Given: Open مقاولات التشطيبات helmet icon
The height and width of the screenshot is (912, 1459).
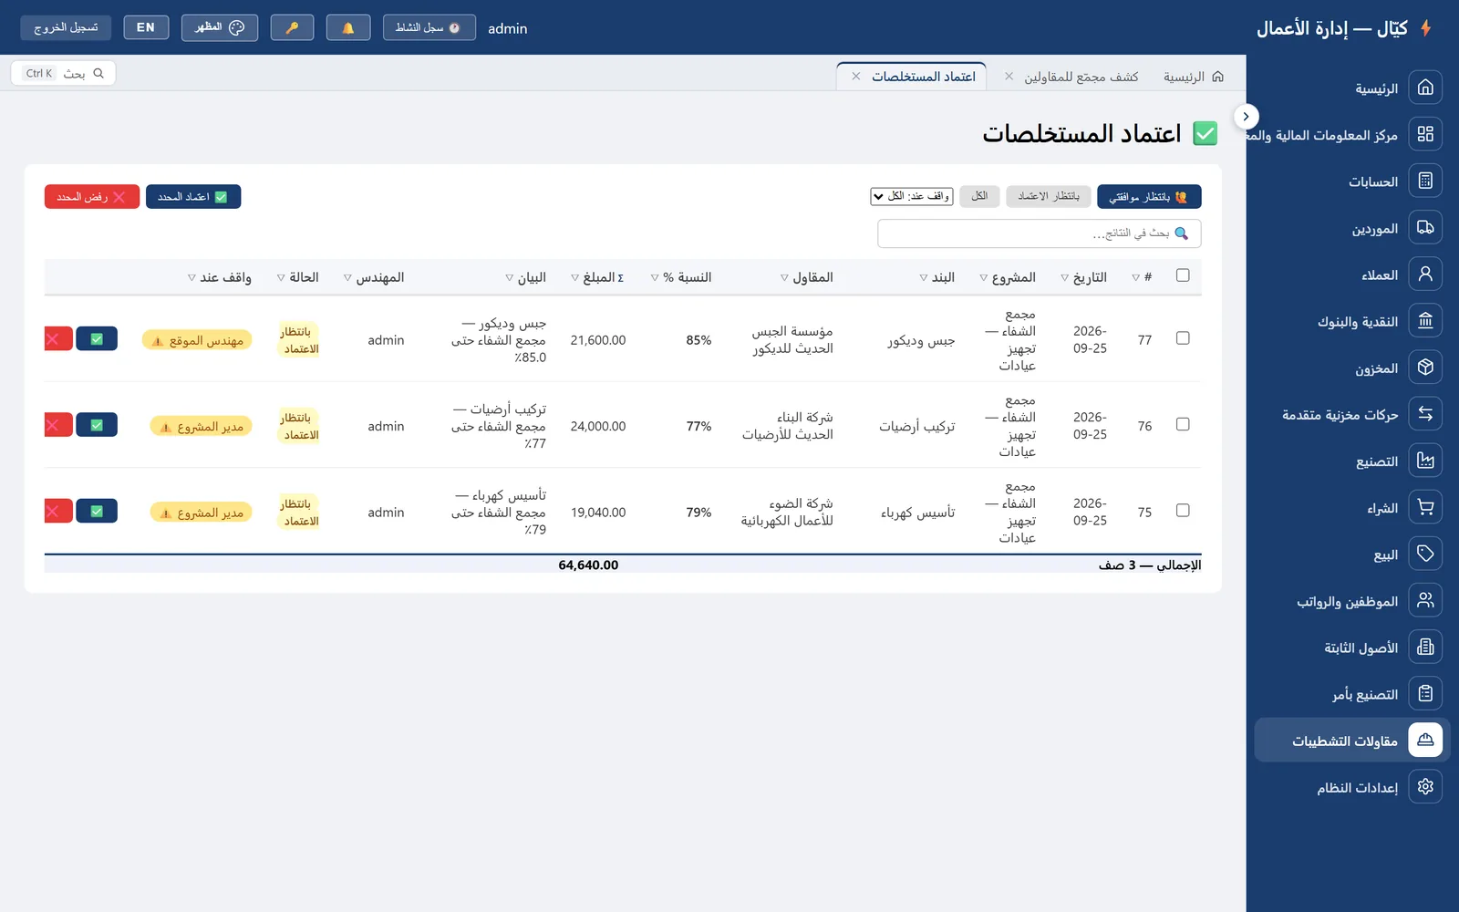Looking at the screenshot, I should (x=1425, y=740).
